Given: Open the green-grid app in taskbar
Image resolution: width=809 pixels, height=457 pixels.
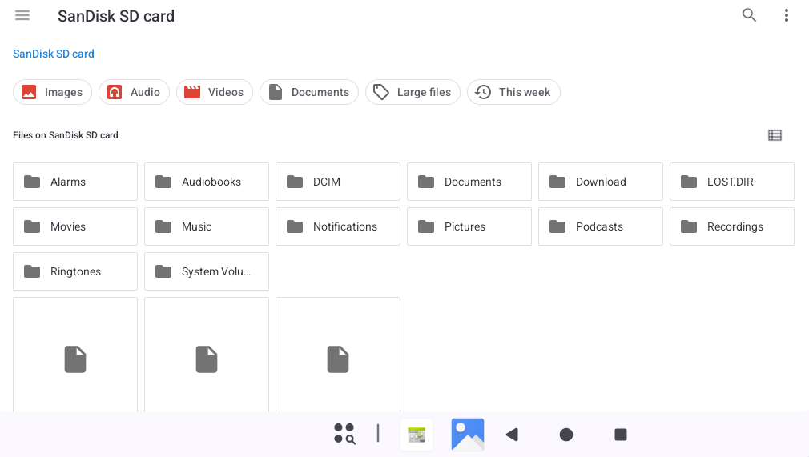Looking at the screenshot, I should (x=417, y=435).
